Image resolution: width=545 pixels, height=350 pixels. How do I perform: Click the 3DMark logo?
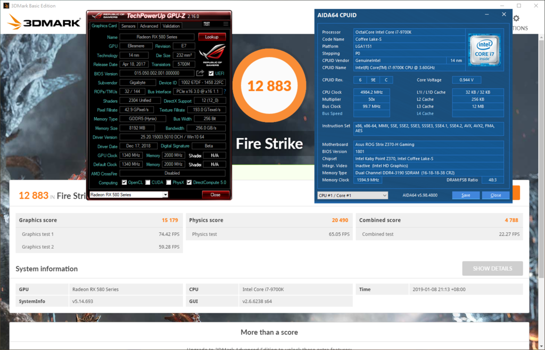pyautogui.click(x=44, y=22)
